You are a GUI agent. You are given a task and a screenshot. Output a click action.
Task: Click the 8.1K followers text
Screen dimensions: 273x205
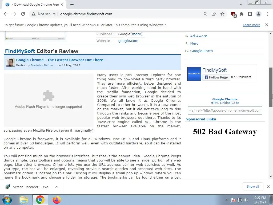[x=241, y=77]
